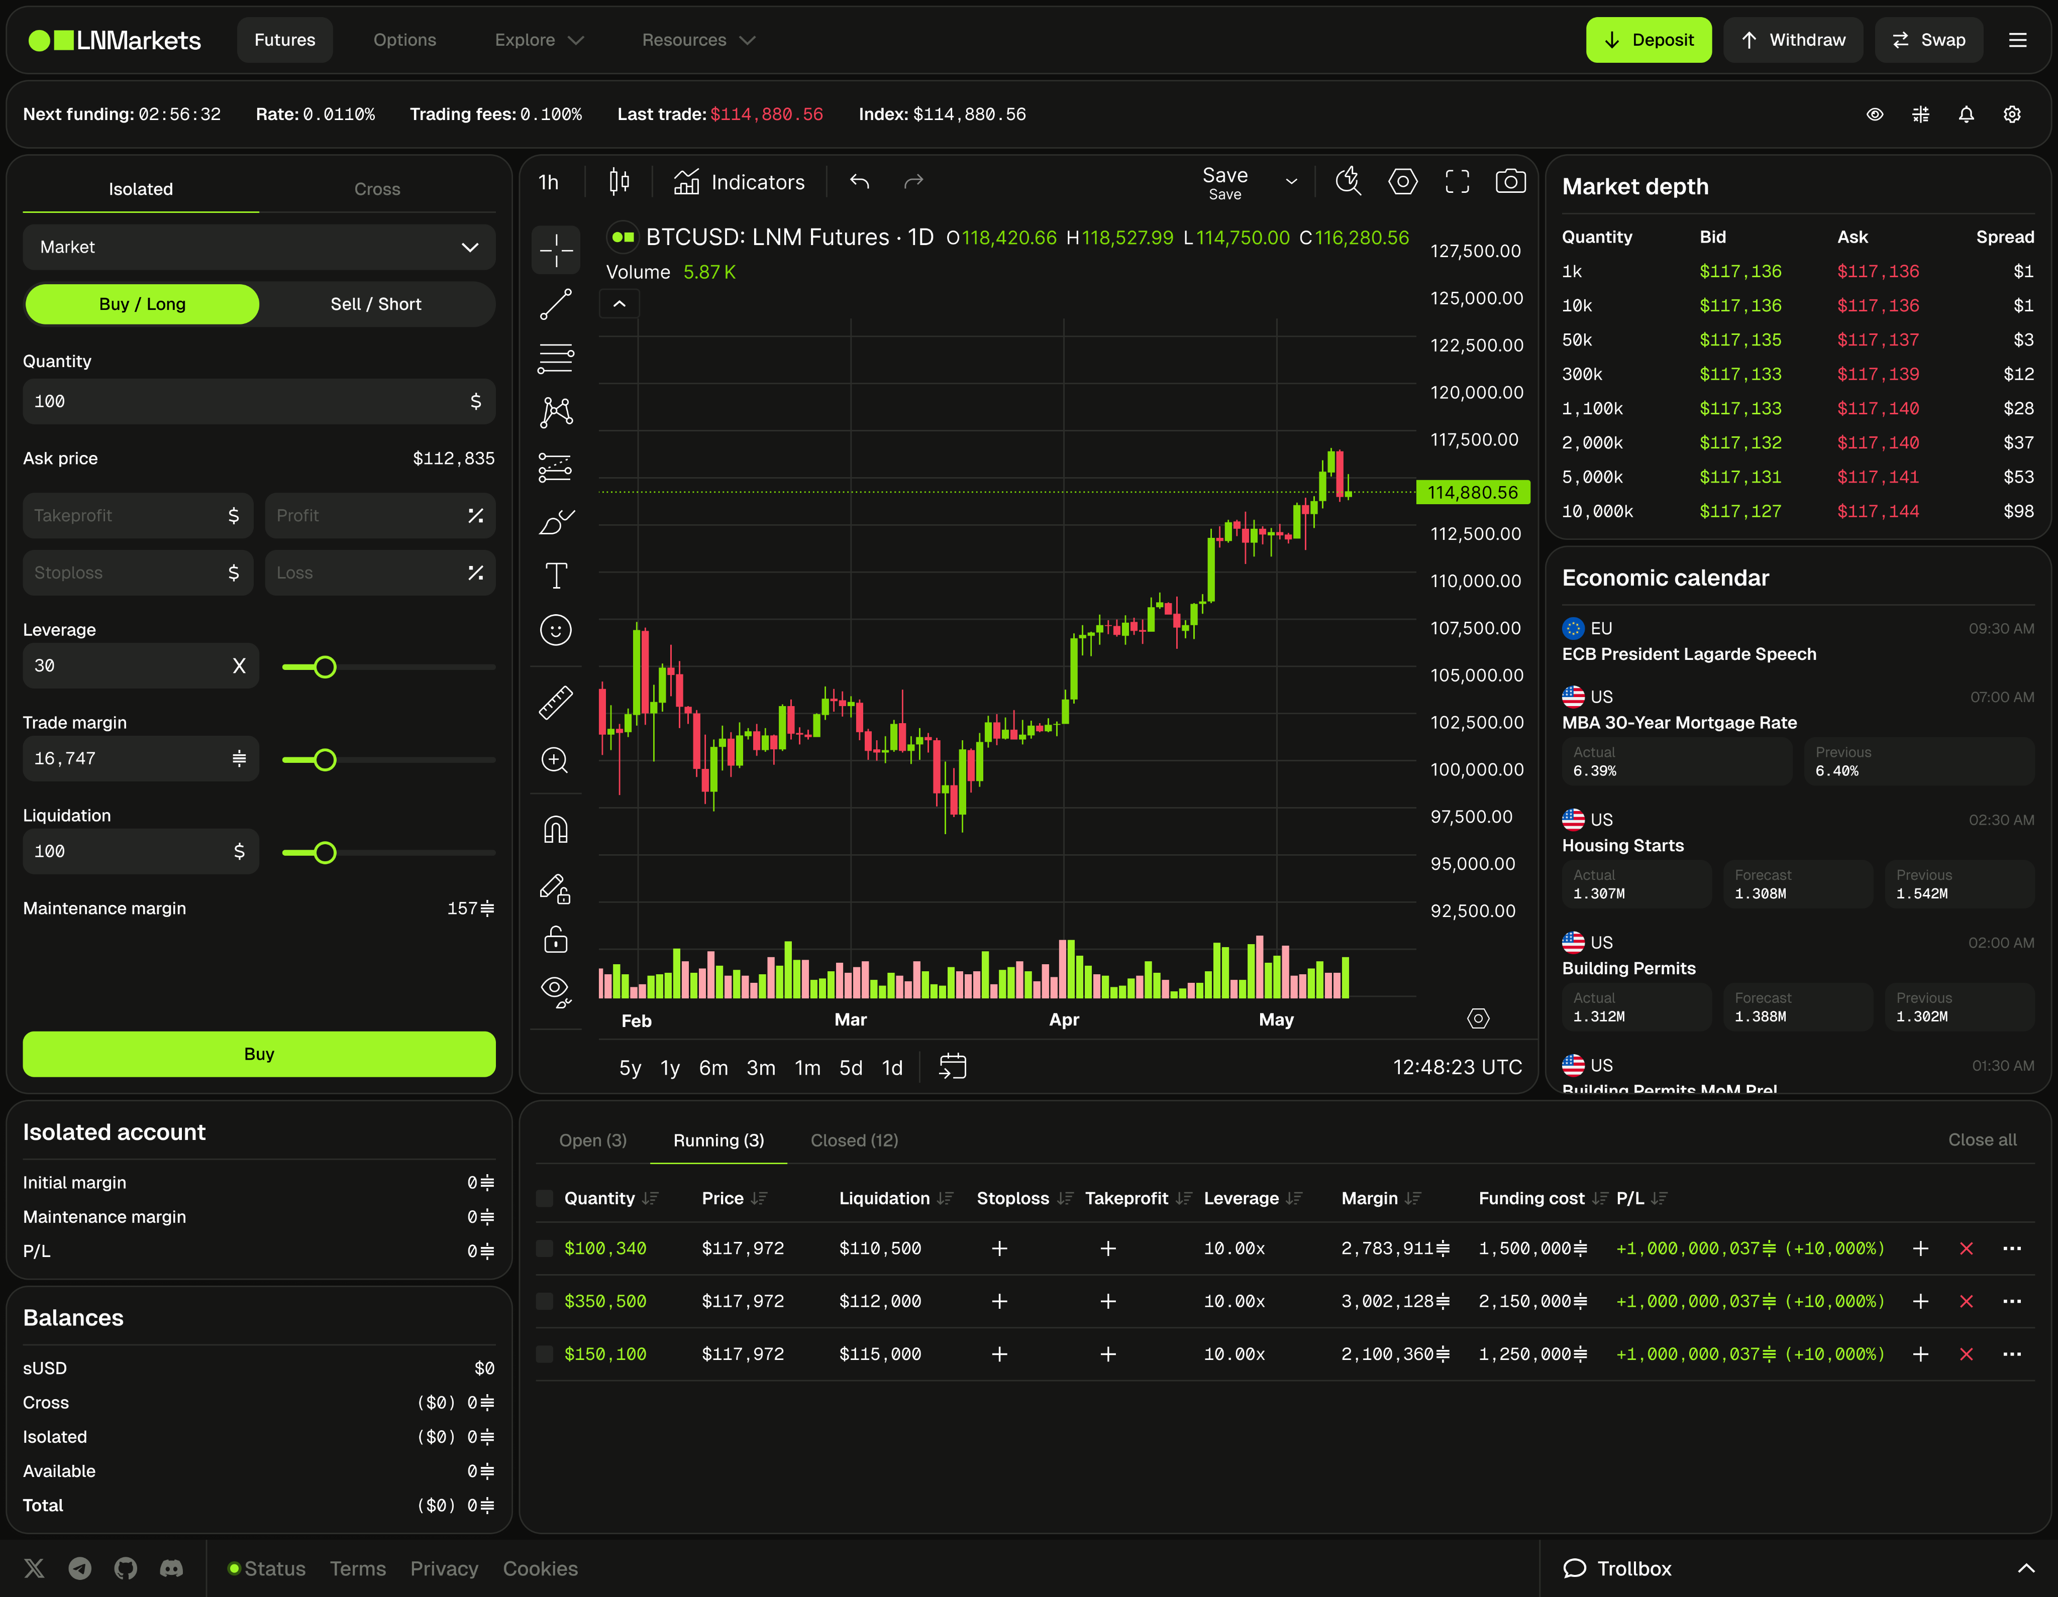This screenshot has width=2058, height=1597.
Task: Switch to the Cross margin tab
Action: tap(377, 189)
